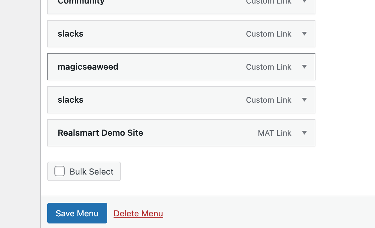The width and height of the screenshot is (375, 228).
Task: Select slacks title above magicseaweed
Action: click(x=71, y=34)
